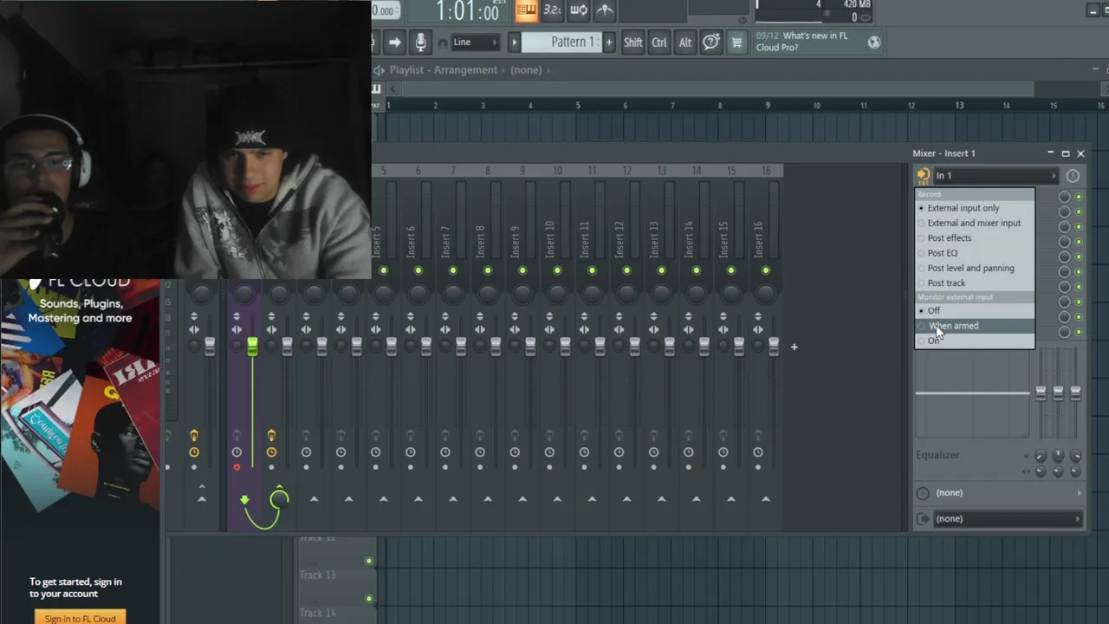Click the Alt modifier button
The height and width of the screenshot is (624, 1109).
pyautogui.click(x=685, y=42)
